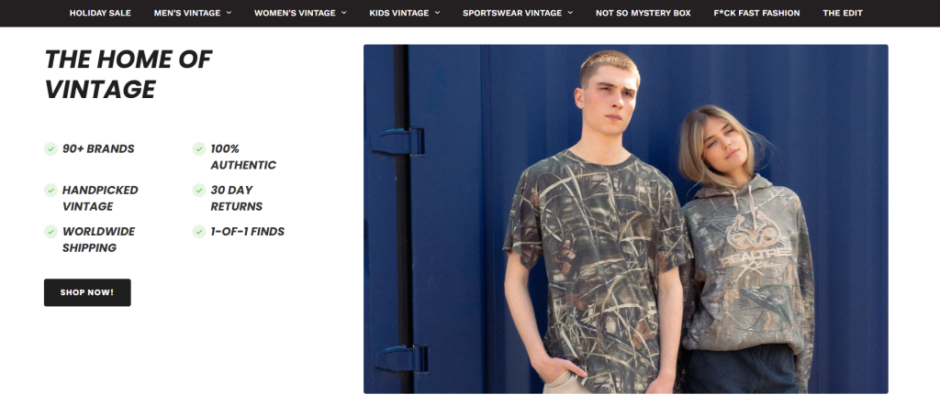Click the green checkmark beside 90+ BRANDS

[50, 149]
